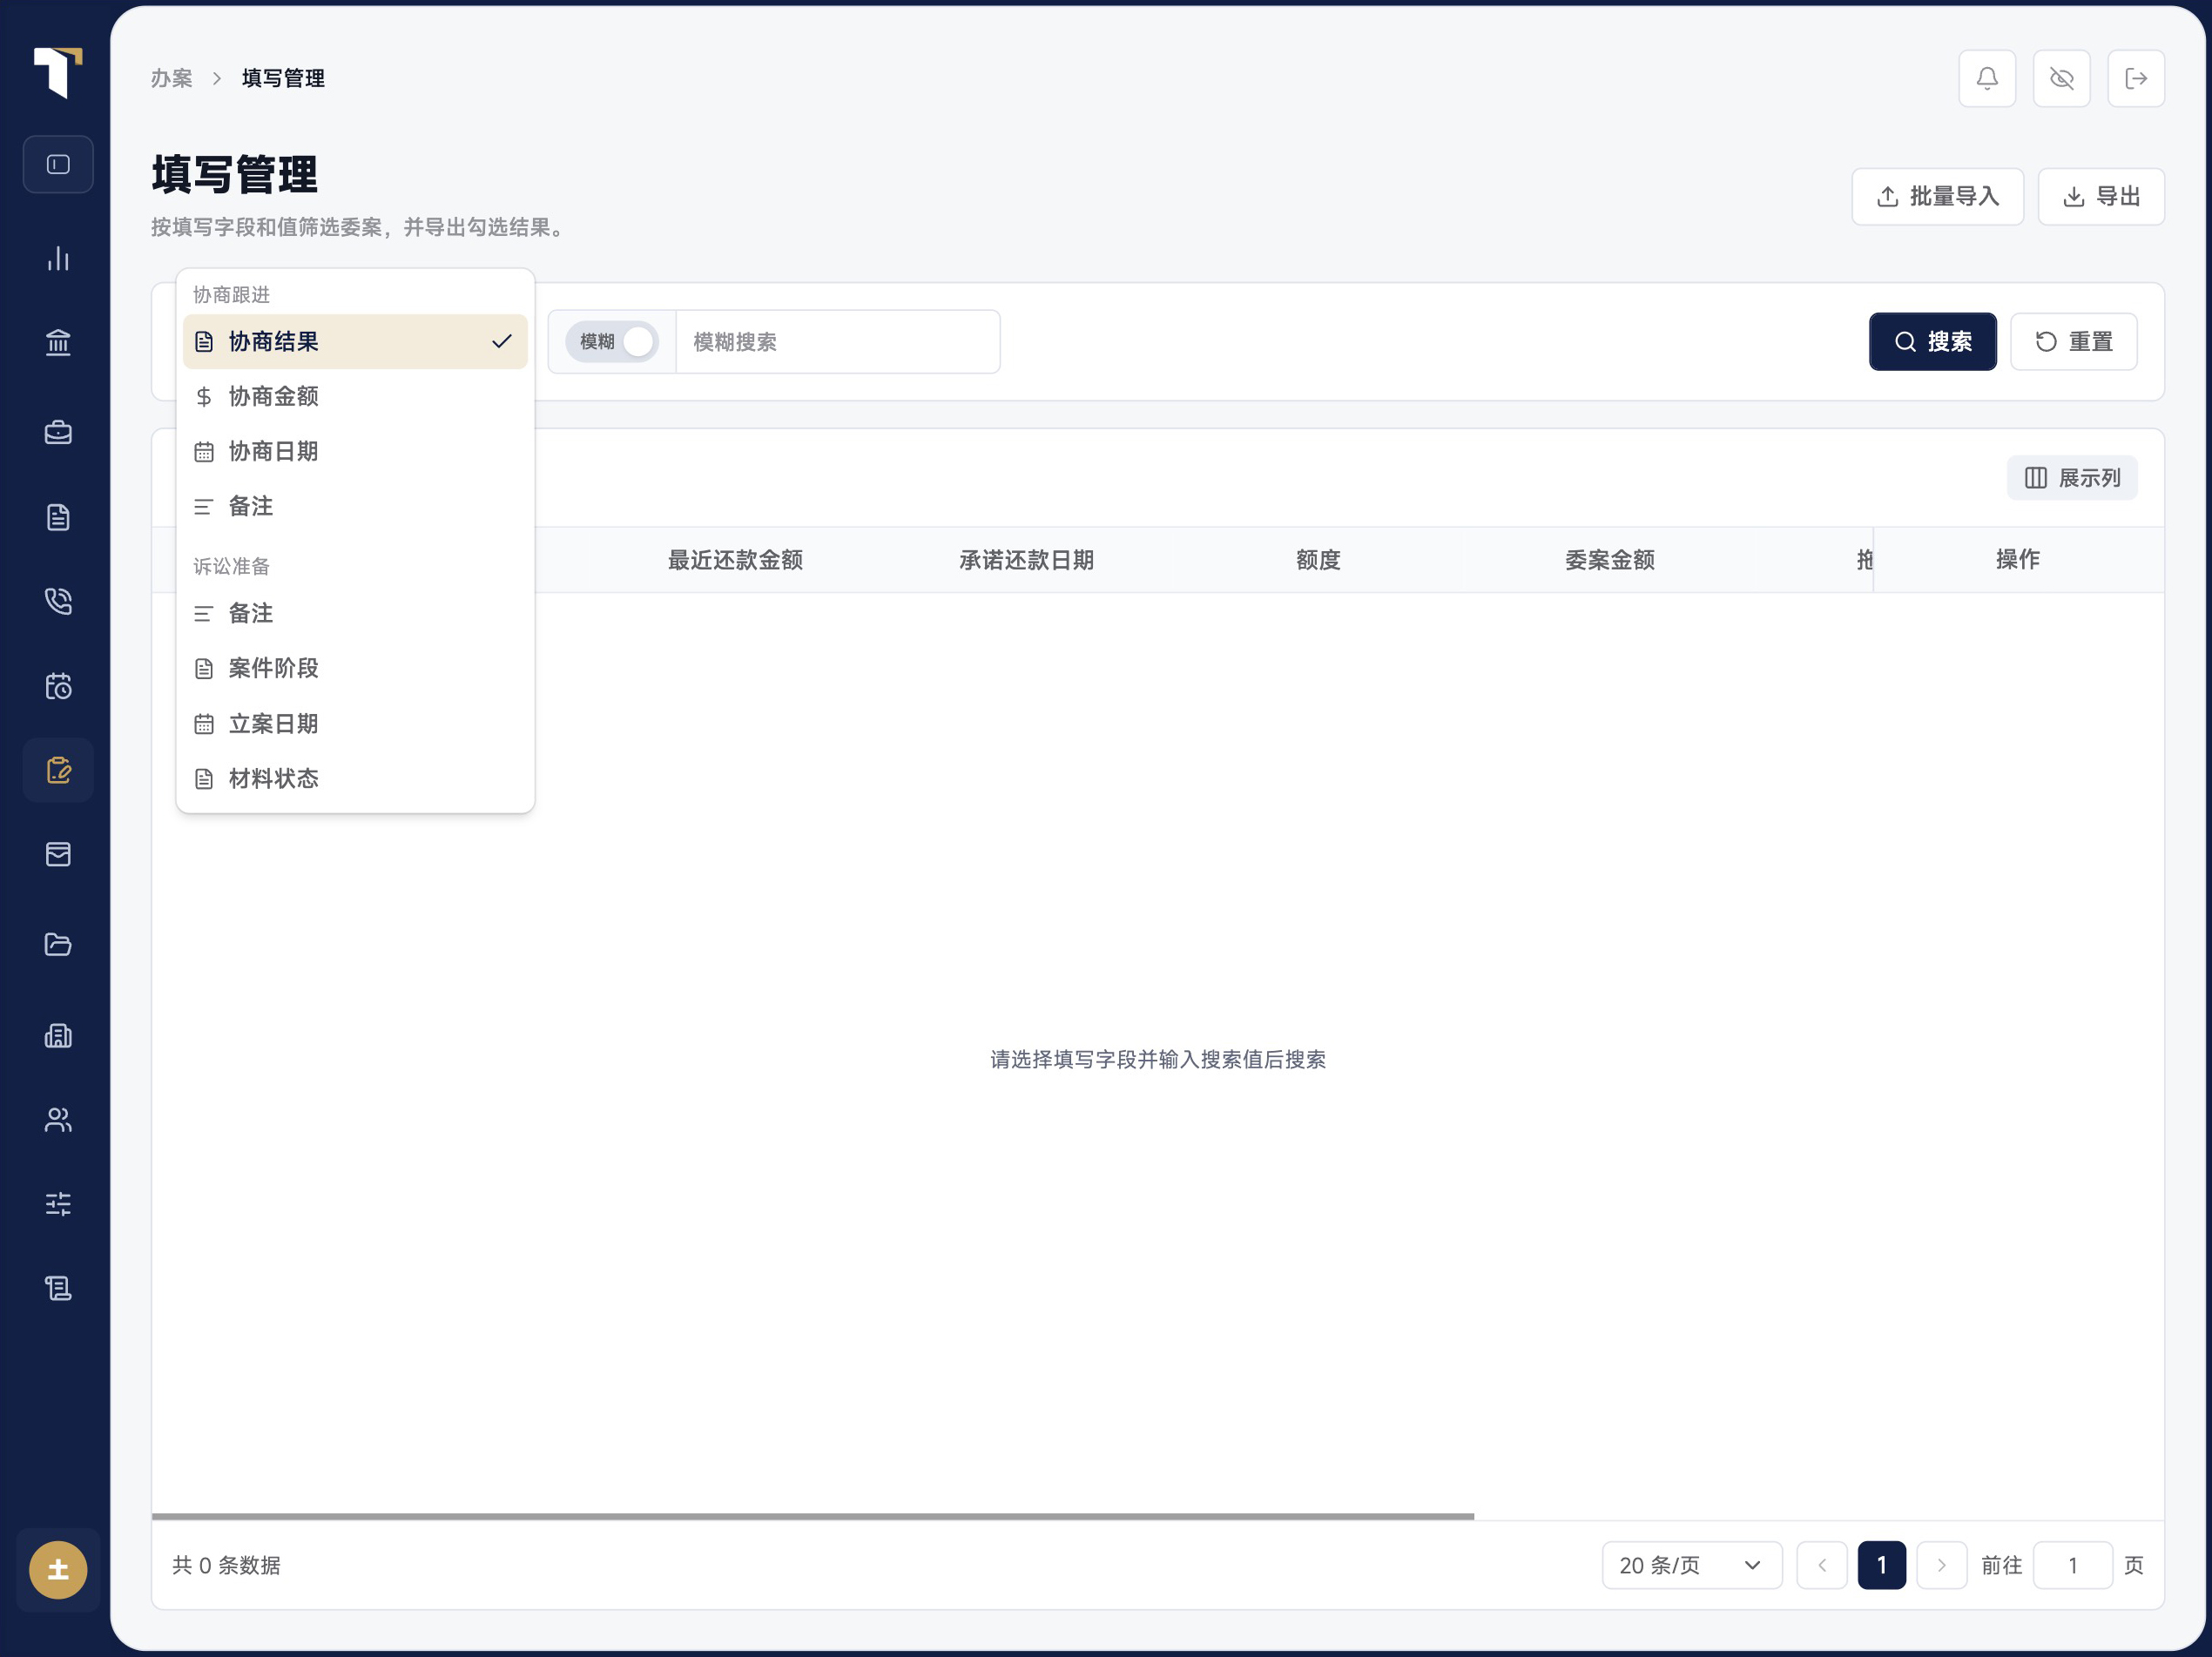Open the users group sidebar icon

[x=58, y=1120]
